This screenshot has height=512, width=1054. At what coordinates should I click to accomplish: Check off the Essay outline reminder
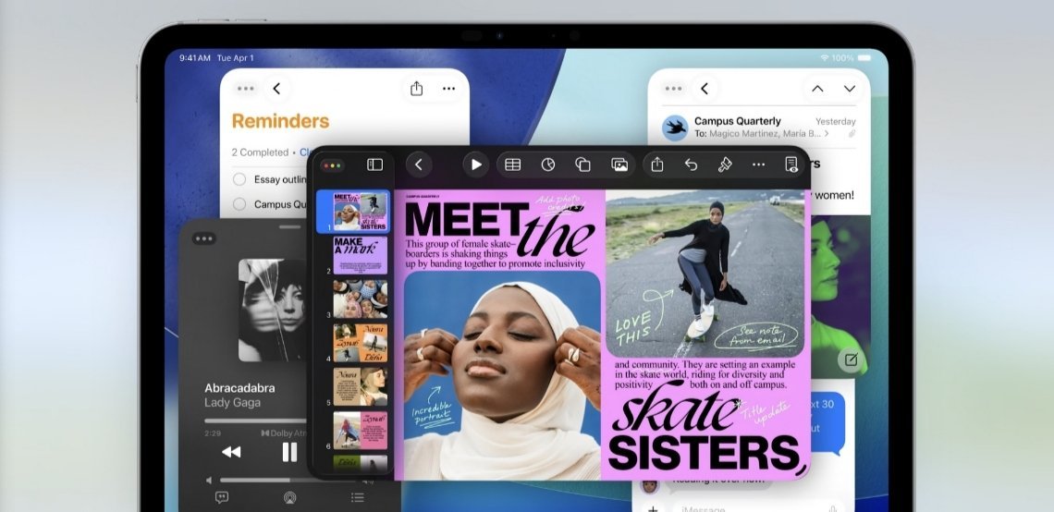point(239,179)
